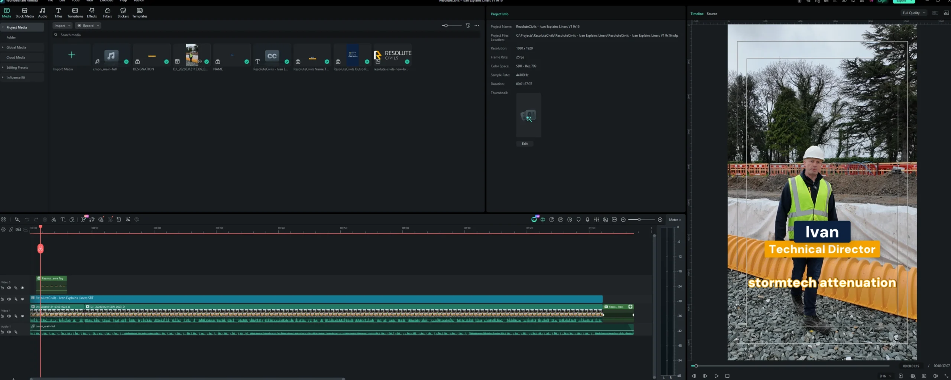The width and height of the screenshot is (951, 380).
Task: Zoom out the timeline with minus icon
Action: tap(623, 220)
